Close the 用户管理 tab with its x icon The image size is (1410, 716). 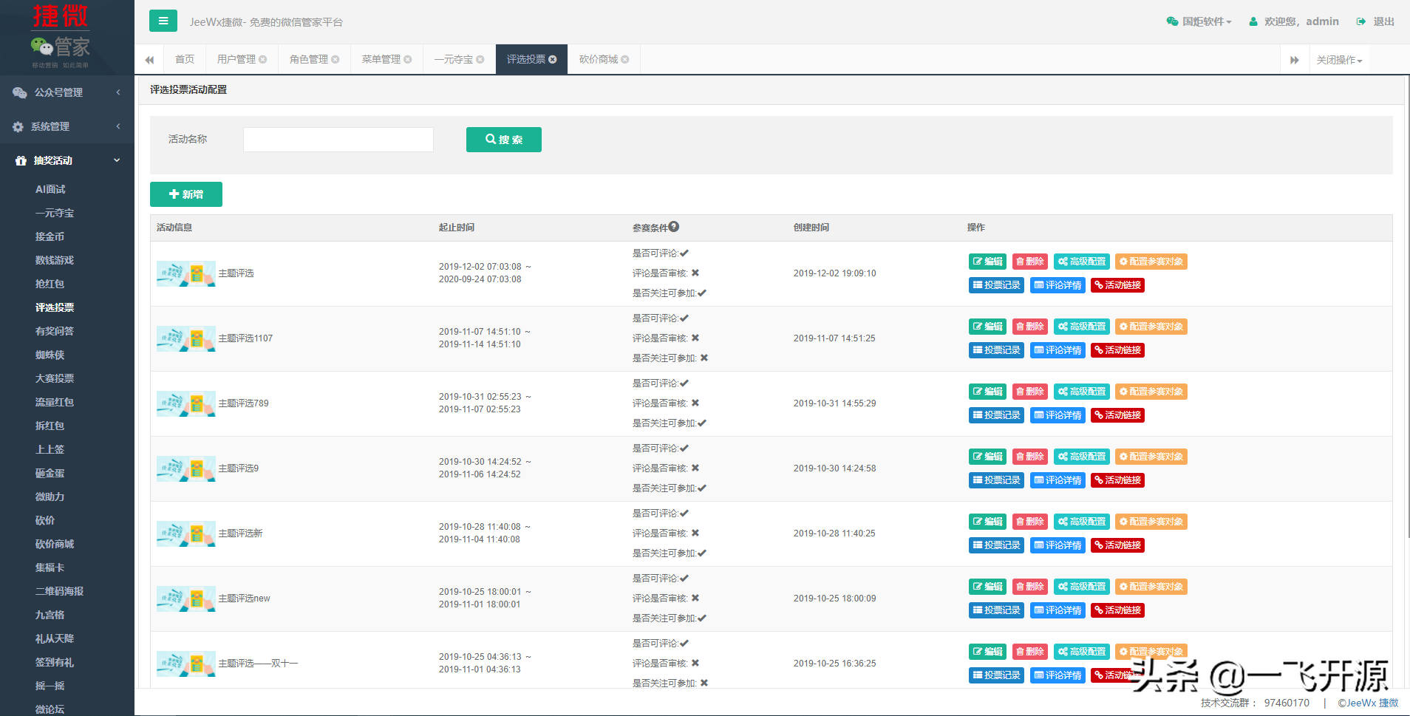(262, 59)
